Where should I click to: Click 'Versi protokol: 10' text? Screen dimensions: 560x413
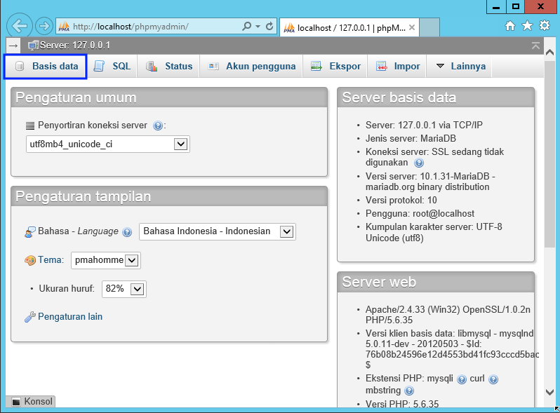click(x=401, y=201)
